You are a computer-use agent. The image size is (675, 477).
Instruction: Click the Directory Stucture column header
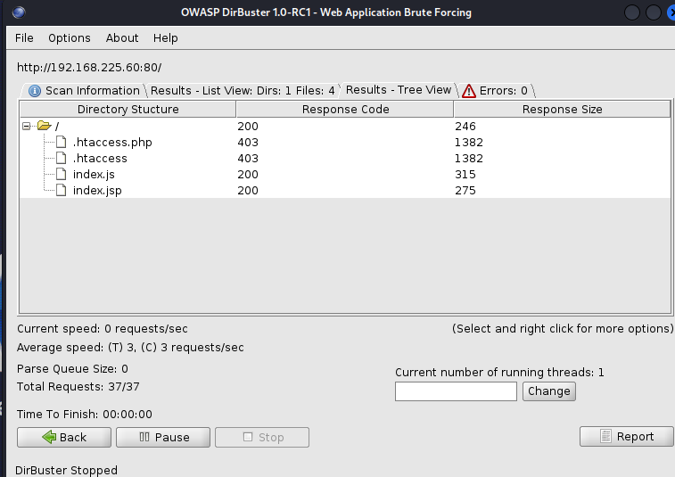coord(128,110)
